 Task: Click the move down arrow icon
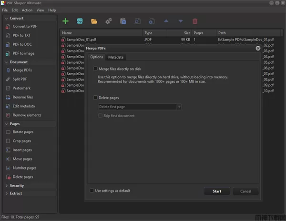click(180, 21)
